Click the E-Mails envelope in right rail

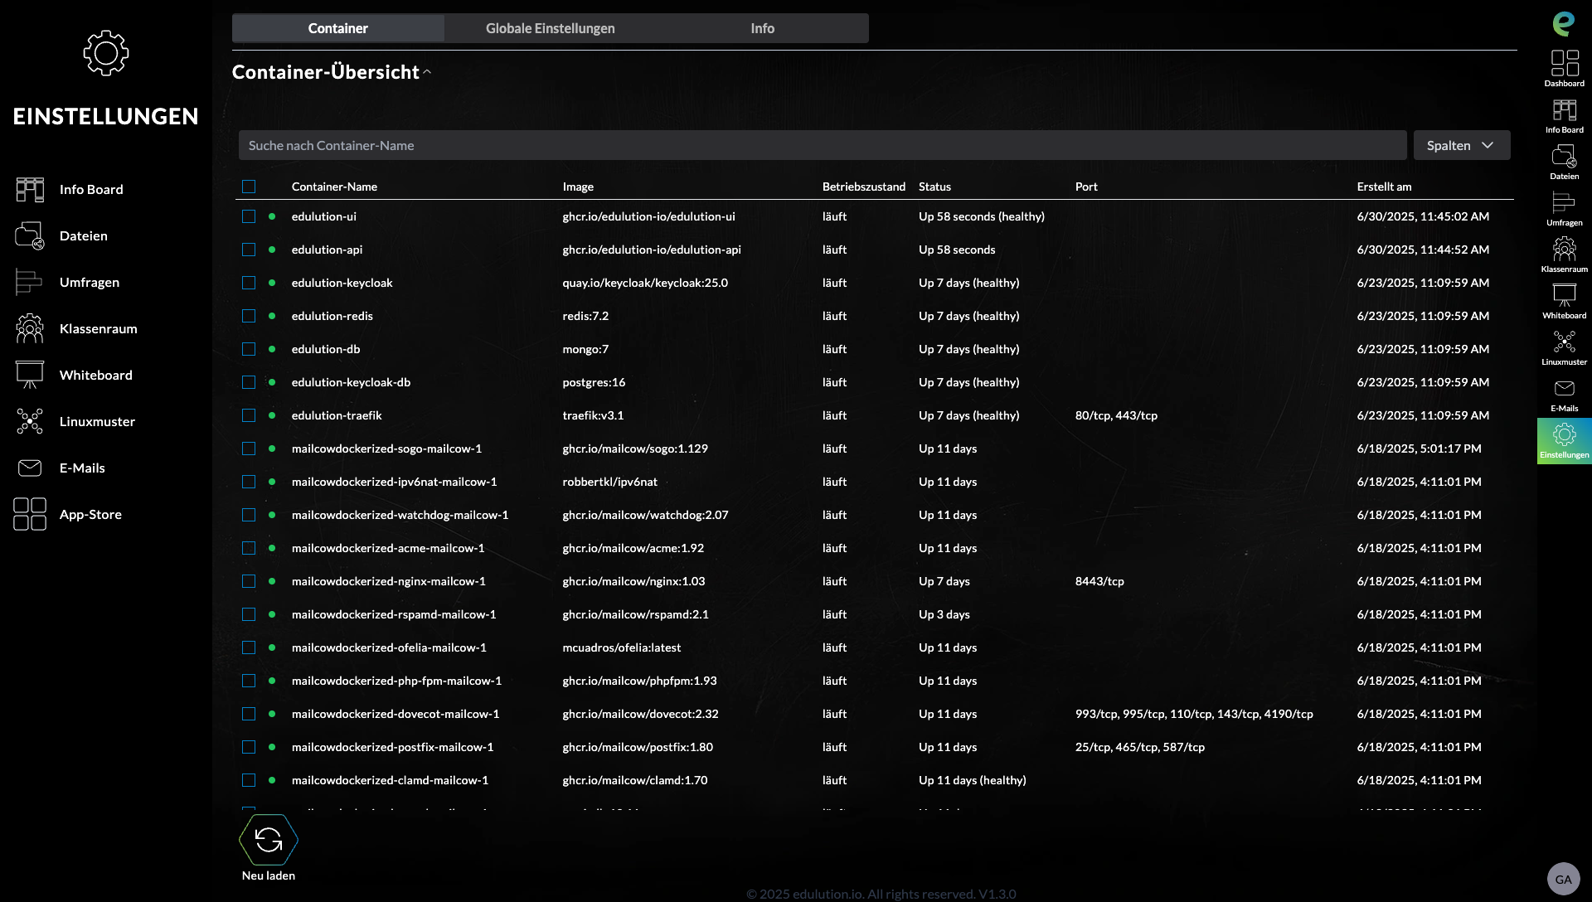click(1565, 389)
